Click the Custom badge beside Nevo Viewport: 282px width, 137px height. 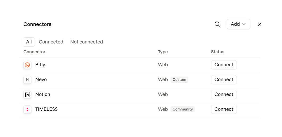[179, 80]
